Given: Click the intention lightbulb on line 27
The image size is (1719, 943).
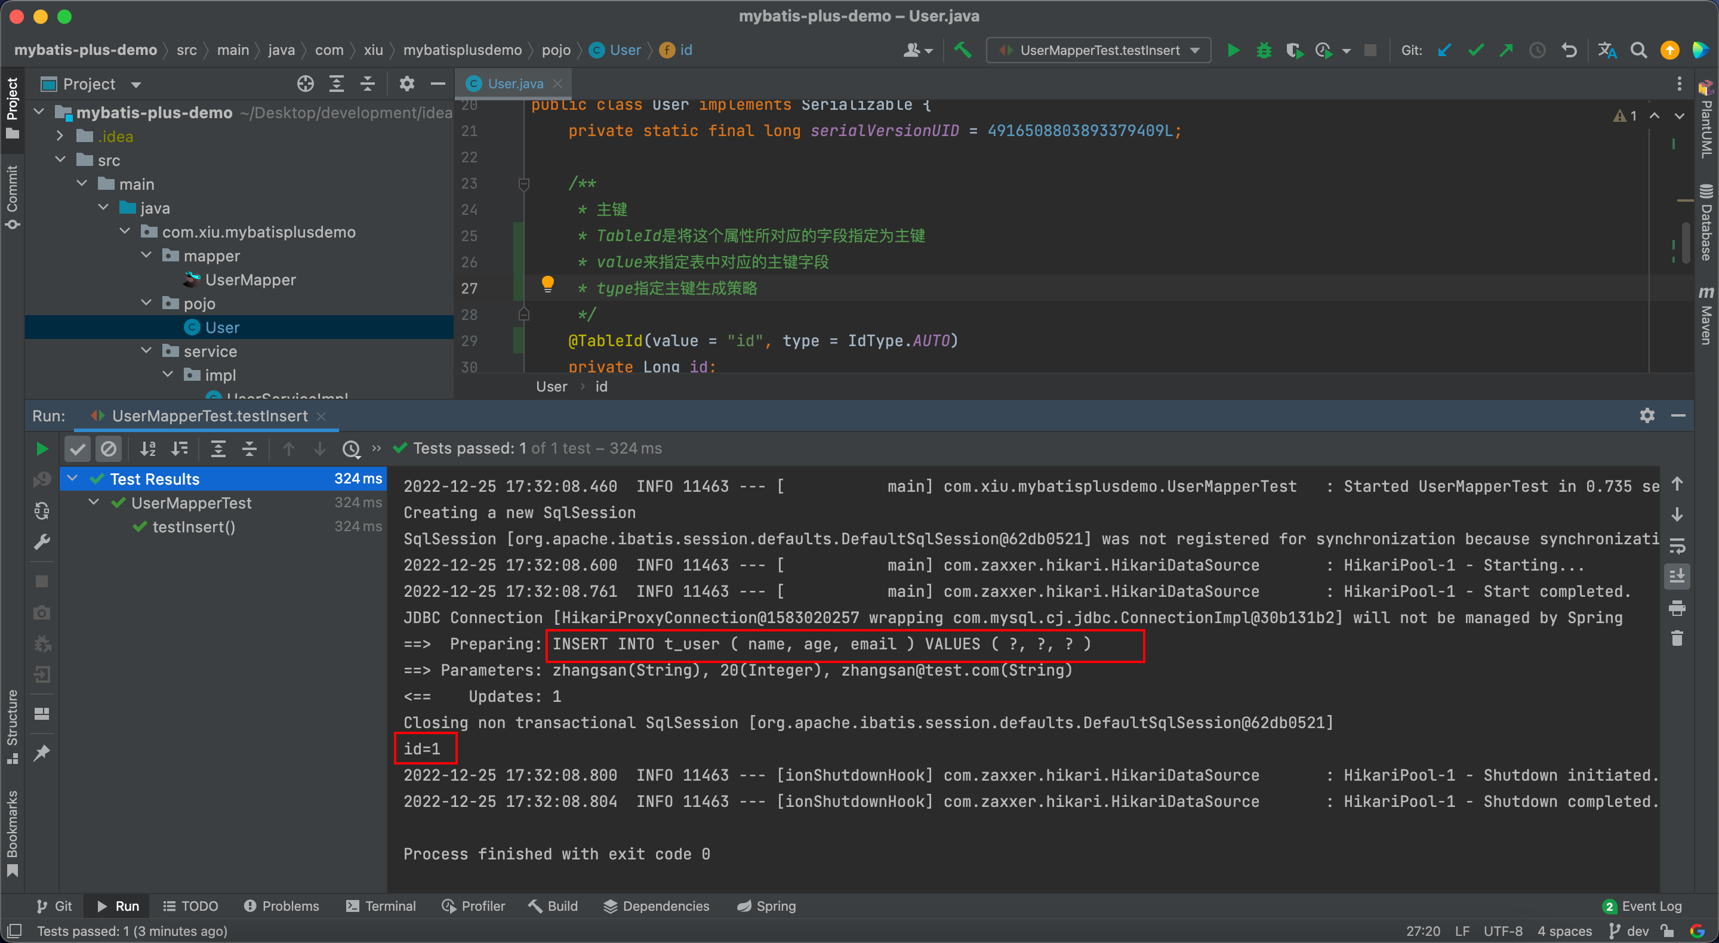Looking at the screenshot, I should pyautogui.click(x=547, y=283).
